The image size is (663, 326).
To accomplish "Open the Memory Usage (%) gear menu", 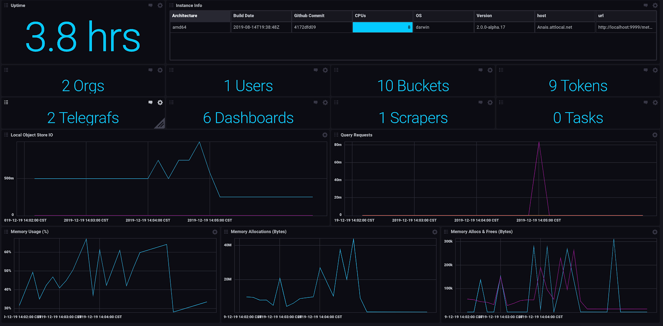I will [215, 232].
